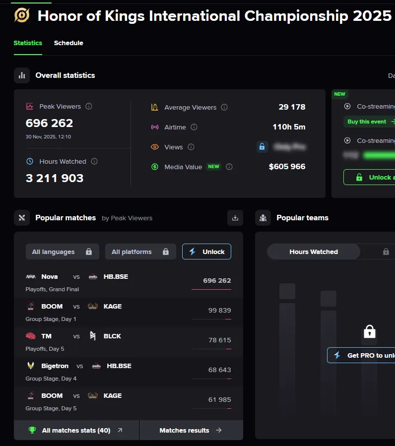
Task: Click the 110h 5m airtime value
Action: [x=289, y=127]
